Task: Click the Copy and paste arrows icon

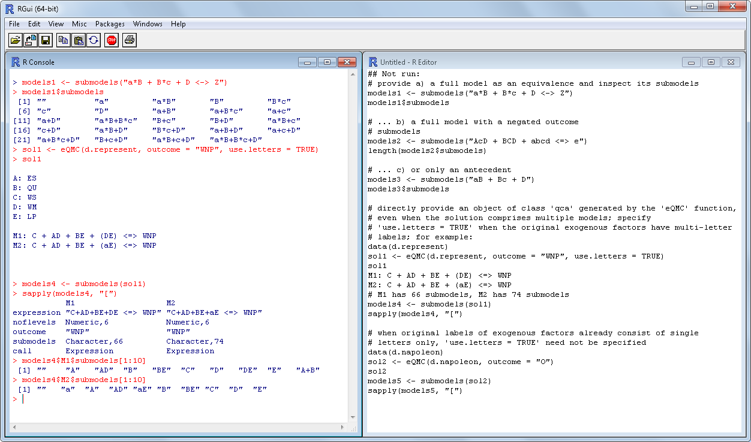Action: coord(94,40)
